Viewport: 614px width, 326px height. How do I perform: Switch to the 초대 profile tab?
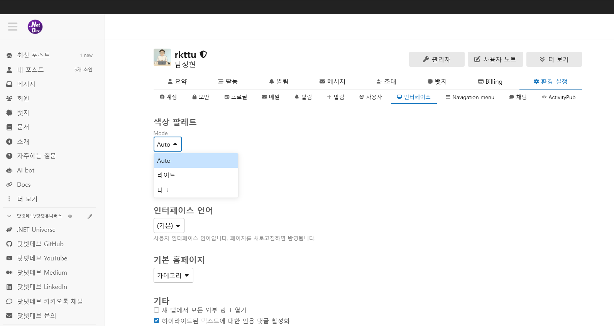point(386,81)
